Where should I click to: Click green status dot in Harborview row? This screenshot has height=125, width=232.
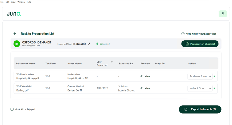[214, 76]
